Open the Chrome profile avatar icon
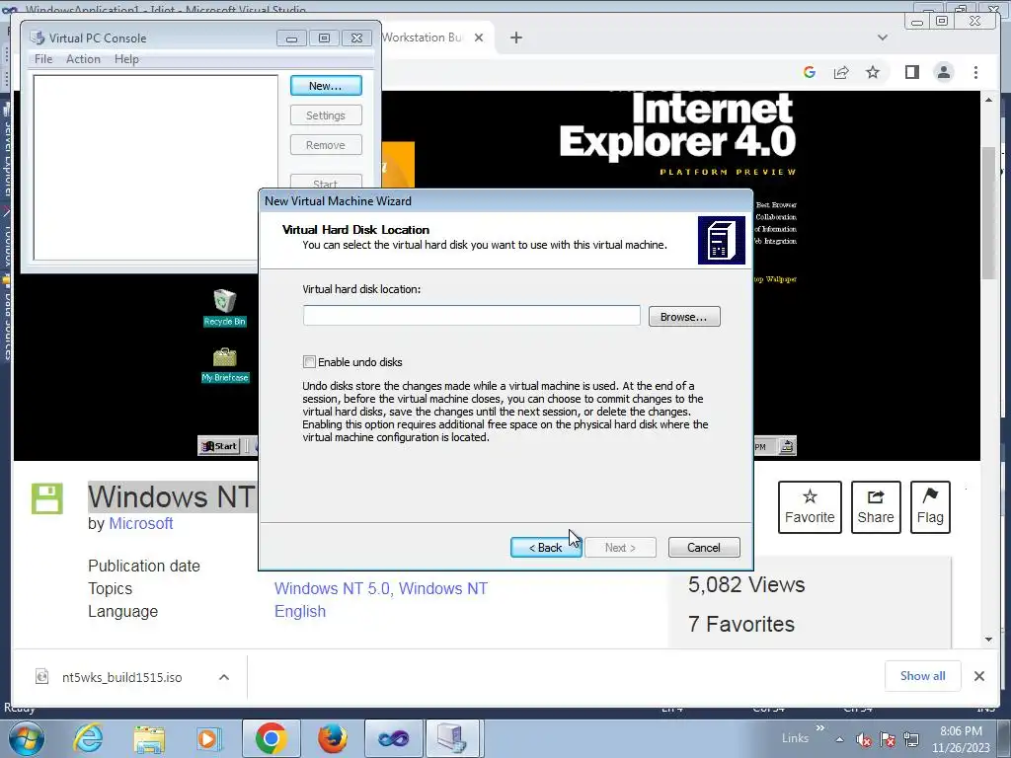1011x758 pixels. click(x=943, y=72)
